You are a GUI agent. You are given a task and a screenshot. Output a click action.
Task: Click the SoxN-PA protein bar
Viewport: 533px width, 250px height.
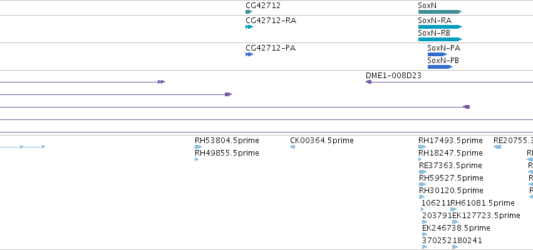(x=437, y=54)
